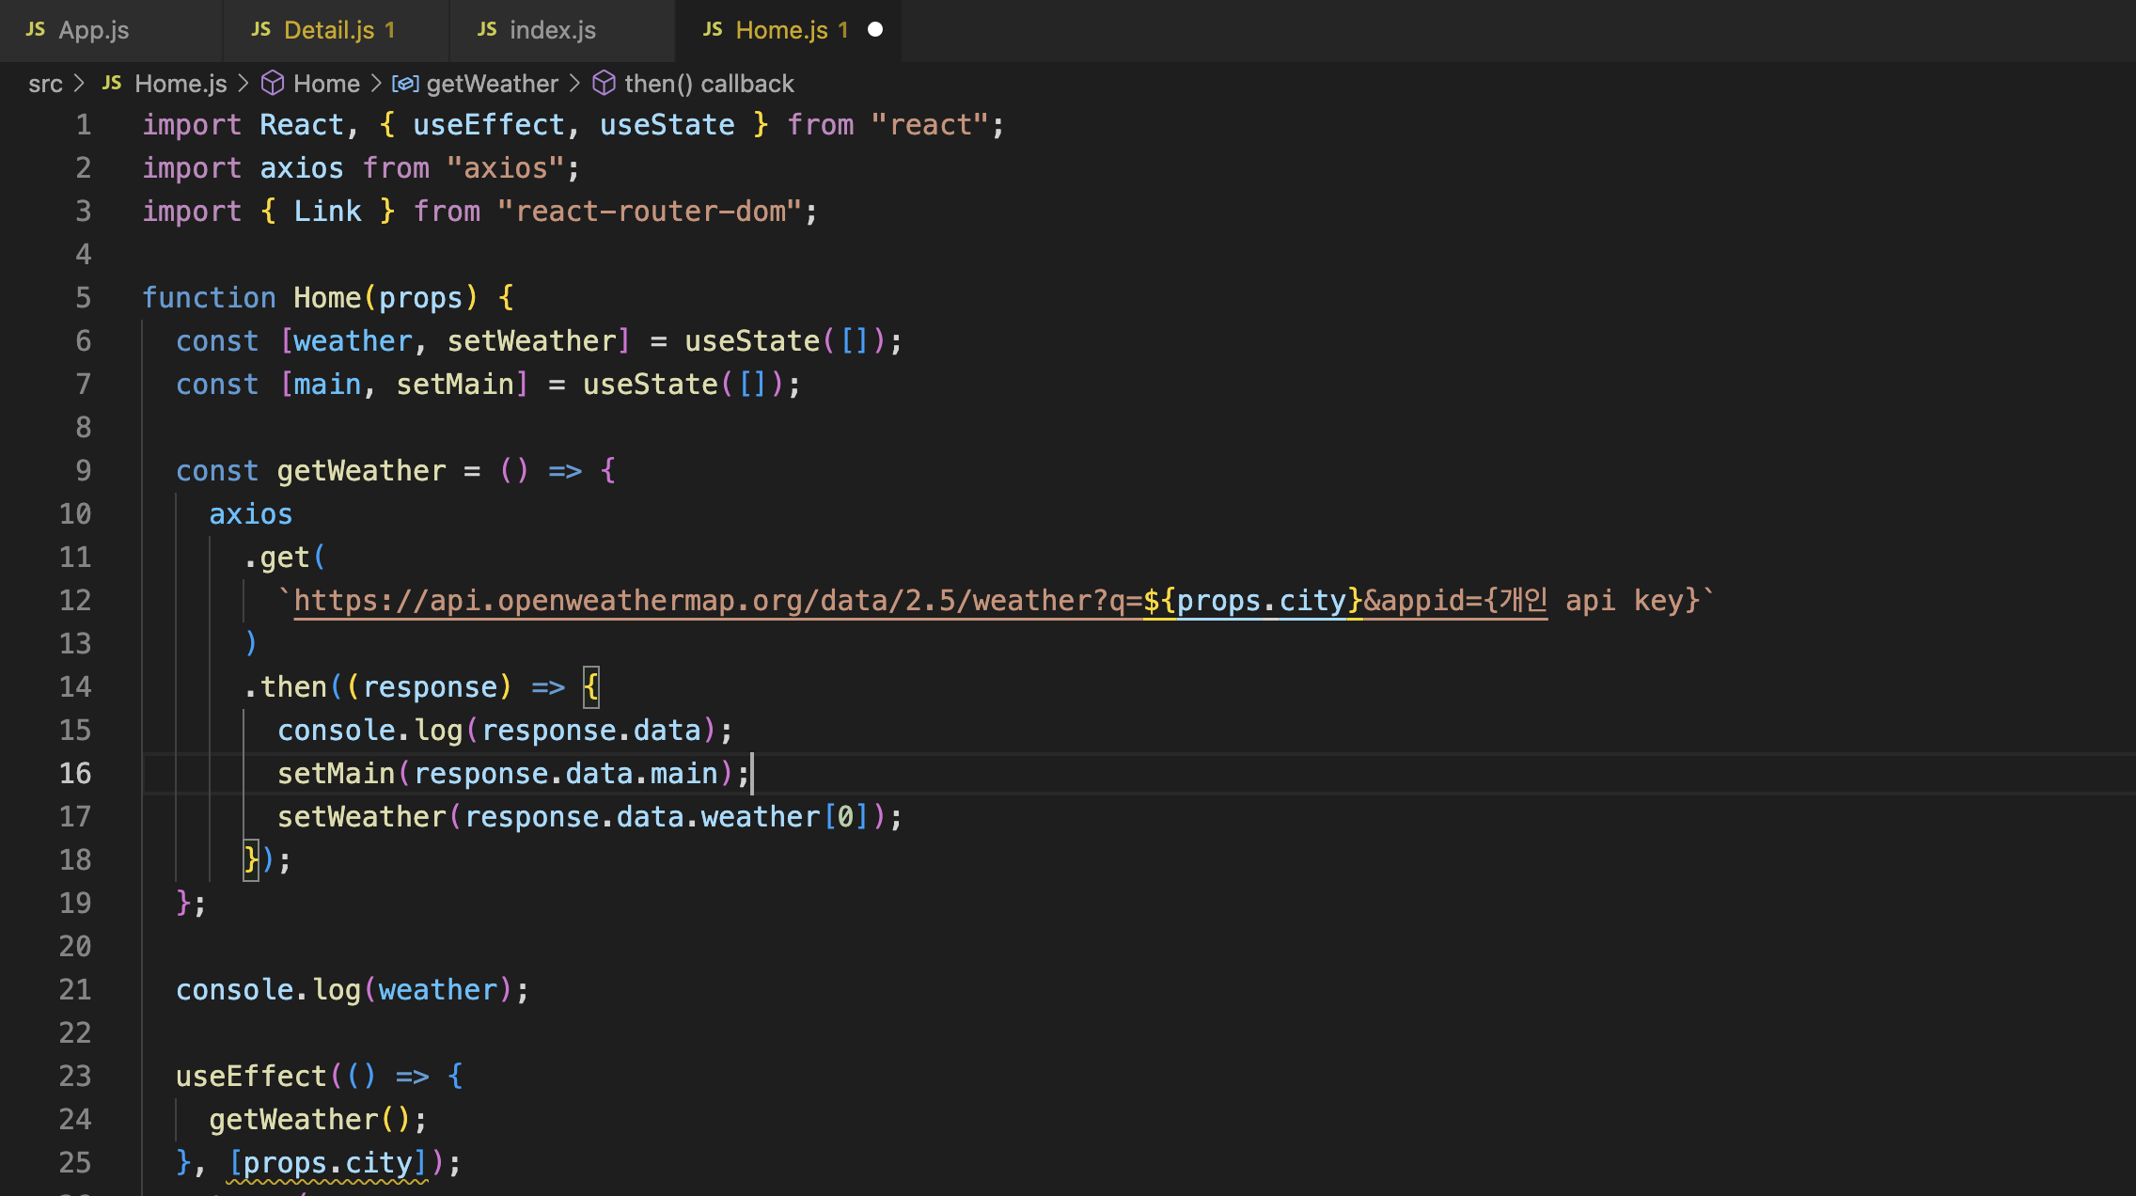Click the JS icon on Home.js tab
Screen dimensions: 2136x1196
[713, 29]
